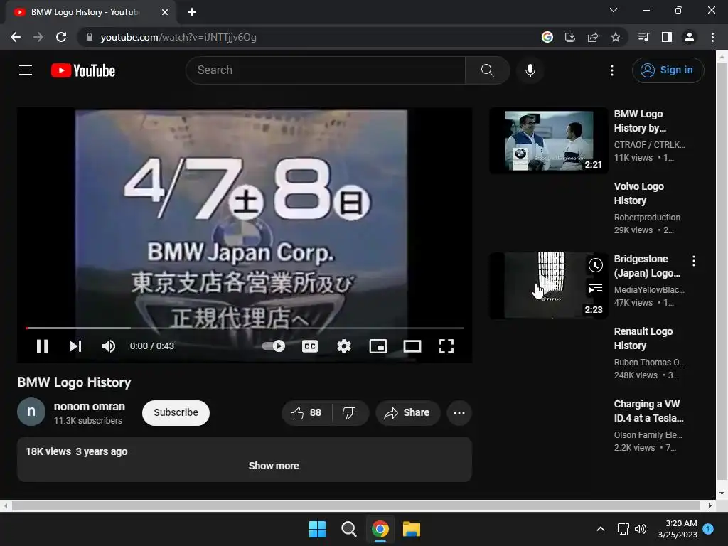
Task: Toggle the autoplay switch
Action: point(274,346)
